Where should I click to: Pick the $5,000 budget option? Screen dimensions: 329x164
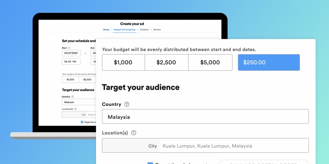(210, 62)
